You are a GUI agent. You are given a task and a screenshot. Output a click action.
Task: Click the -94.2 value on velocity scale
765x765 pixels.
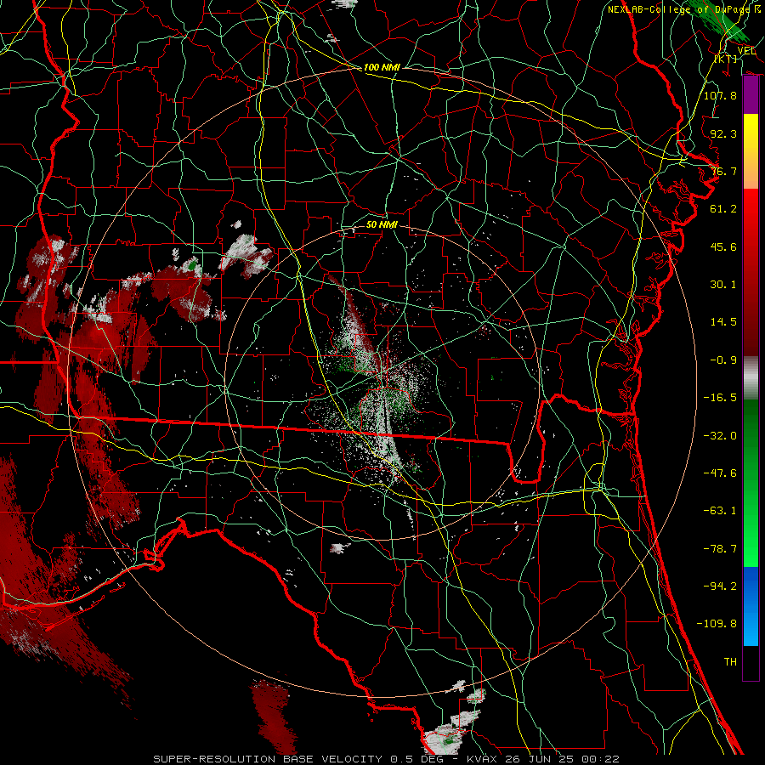click(x=720, y=586)
